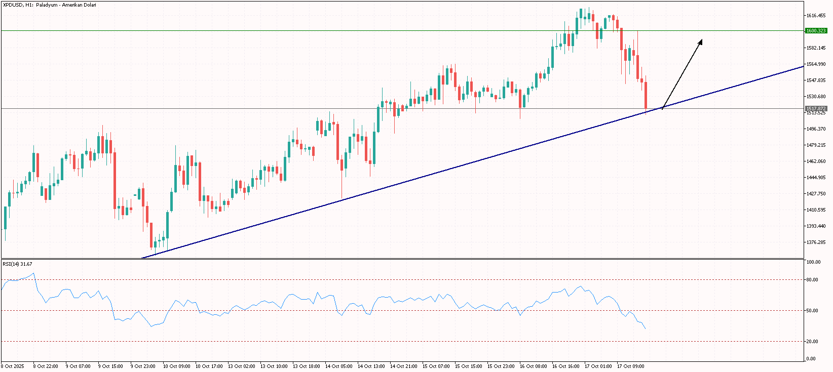Select the gray 1517.872 price label
The image size is (833, 372).
[x=816, y=109]
